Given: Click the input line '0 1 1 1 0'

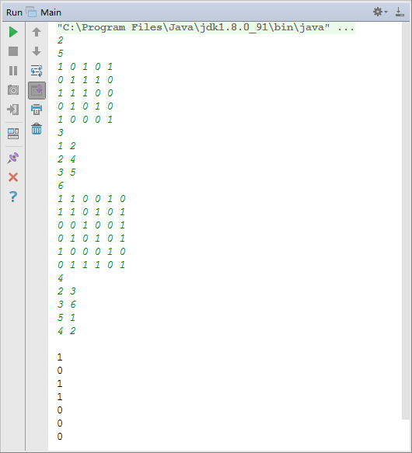Looking at the screenshot, I should [x=85, y=80].
